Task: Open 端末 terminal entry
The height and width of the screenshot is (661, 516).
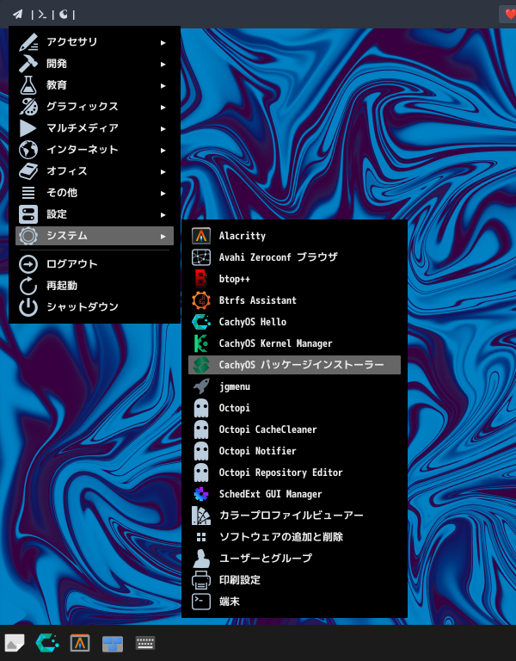Action: click(x=294, y=602)
